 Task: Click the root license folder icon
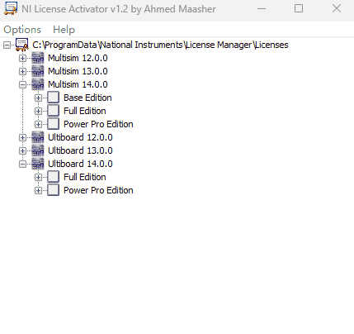coord(22,45)
